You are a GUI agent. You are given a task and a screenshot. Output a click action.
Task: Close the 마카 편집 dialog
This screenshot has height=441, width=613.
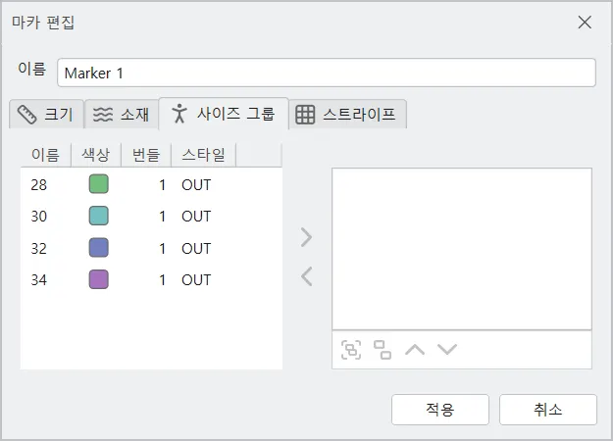(x=585, y=22)
